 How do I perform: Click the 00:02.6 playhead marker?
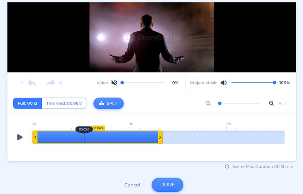click(84, 129)
